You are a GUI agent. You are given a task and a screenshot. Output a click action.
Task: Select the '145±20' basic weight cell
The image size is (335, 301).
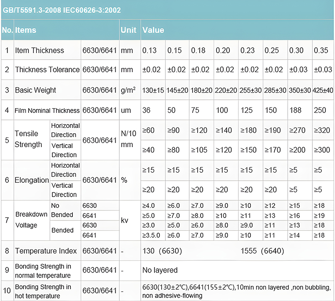coord(177,90)
